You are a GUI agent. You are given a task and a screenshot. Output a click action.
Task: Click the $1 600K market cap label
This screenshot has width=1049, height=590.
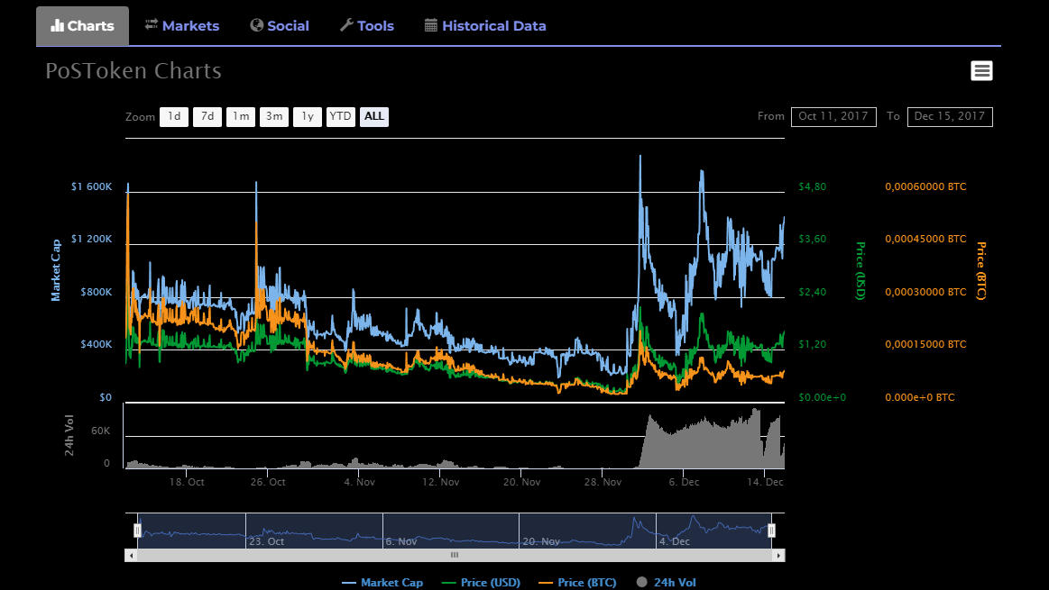click(x=92, y=186)
